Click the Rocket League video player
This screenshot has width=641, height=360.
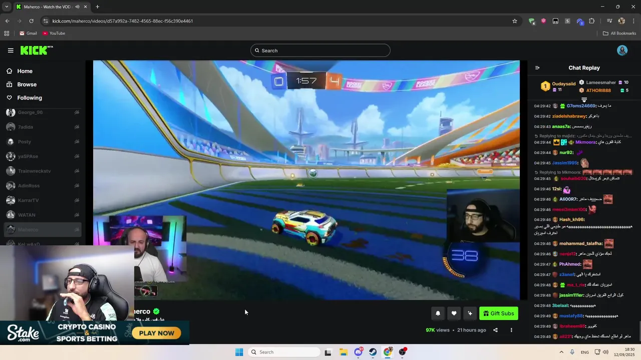[306, 180]
